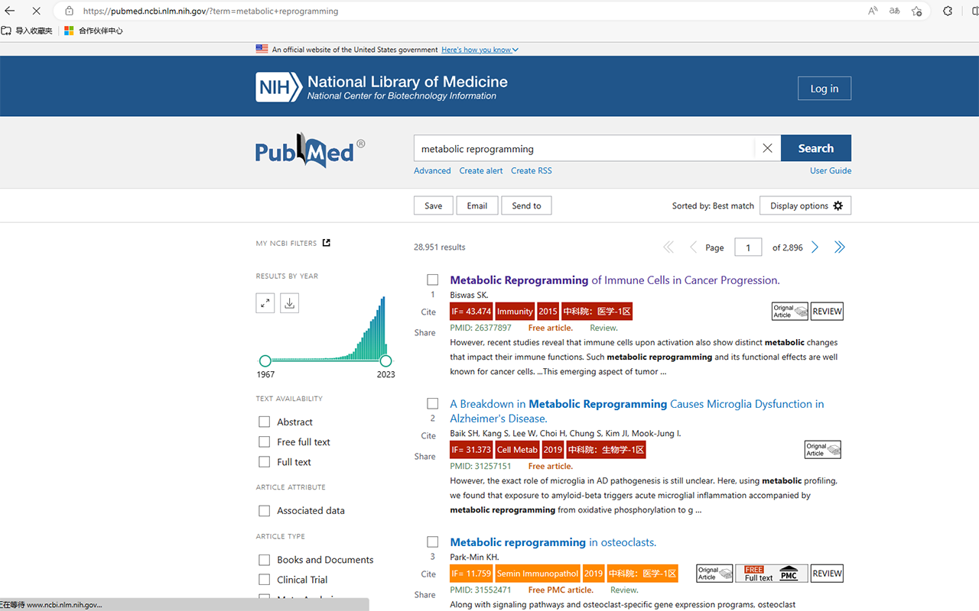Toggle the Associated data filter
Screen dimensions: 979x611
pos(265,510)
